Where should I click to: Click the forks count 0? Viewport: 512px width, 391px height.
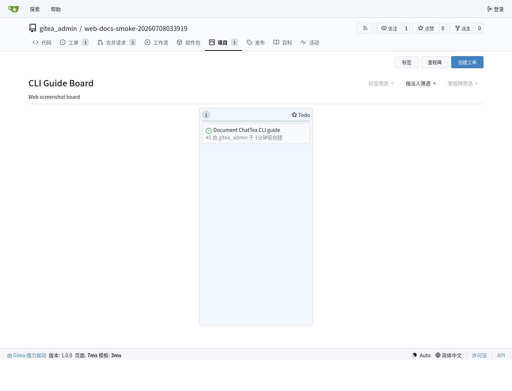click(480, 28)
